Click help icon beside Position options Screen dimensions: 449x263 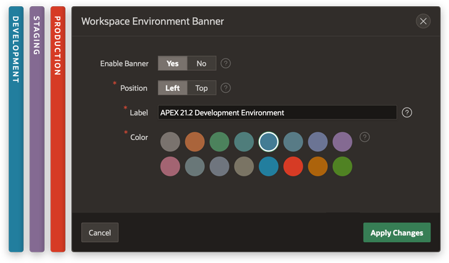tap(226, 88)
